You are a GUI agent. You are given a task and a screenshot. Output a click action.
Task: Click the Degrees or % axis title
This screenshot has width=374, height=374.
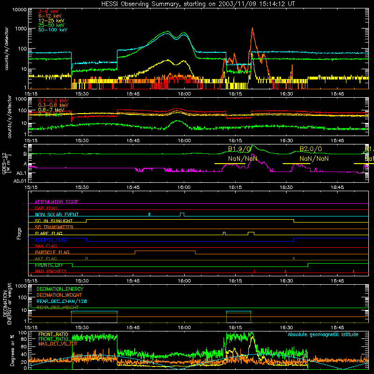pyautogui.click(x=12, y=351)
